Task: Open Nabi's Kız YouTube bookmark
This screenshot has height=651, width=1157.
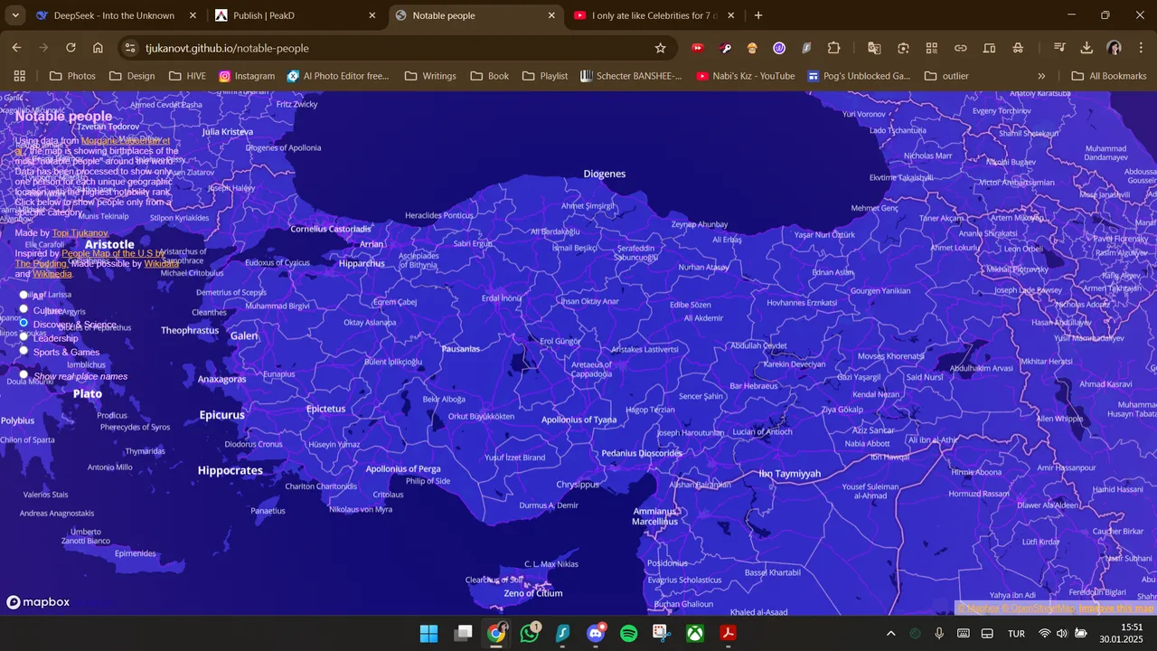Action: 746,76
